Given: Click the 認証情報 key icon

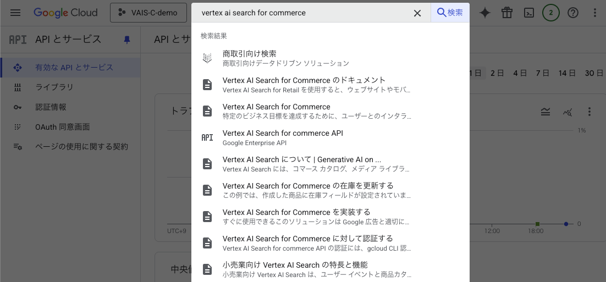Looking at the screenshot, I should (x=18, y=107).
